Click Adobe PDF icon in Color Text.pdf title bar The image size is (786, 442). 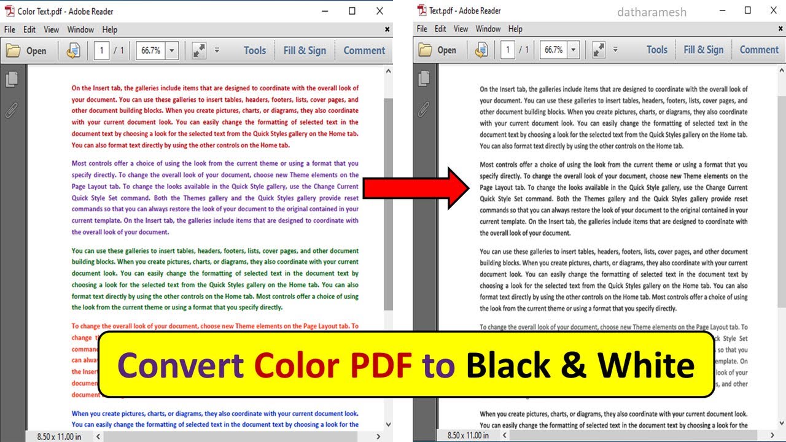pyautogui.click(x=9, y=11)
